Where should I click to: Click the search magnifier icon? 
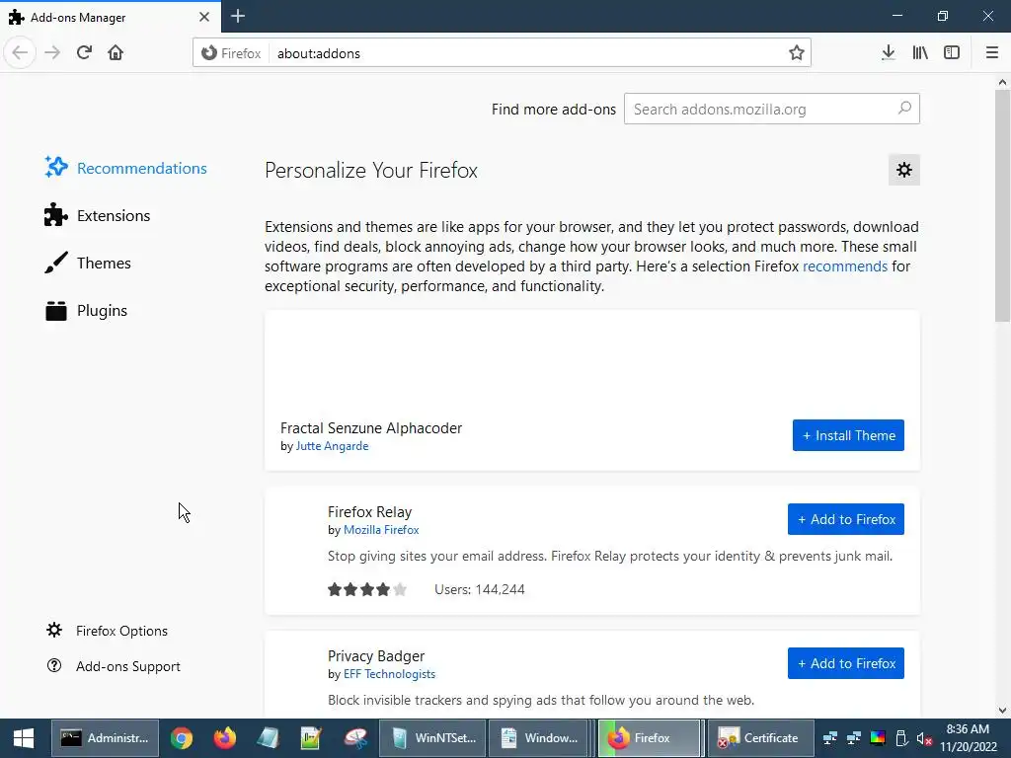[x=904, y=109]
